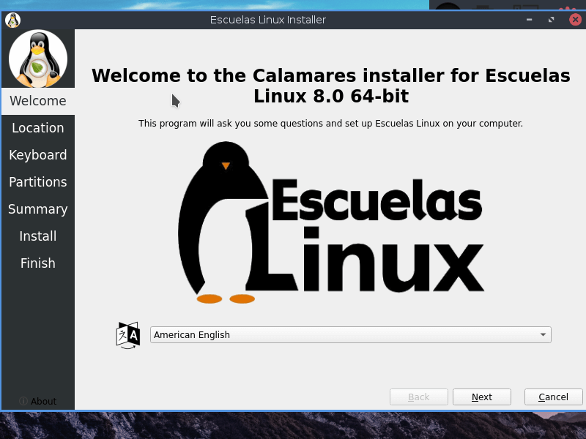Select the Keyboard step in the sidebar
This screenshot has height=439, width=586.
tap(37, 154)
